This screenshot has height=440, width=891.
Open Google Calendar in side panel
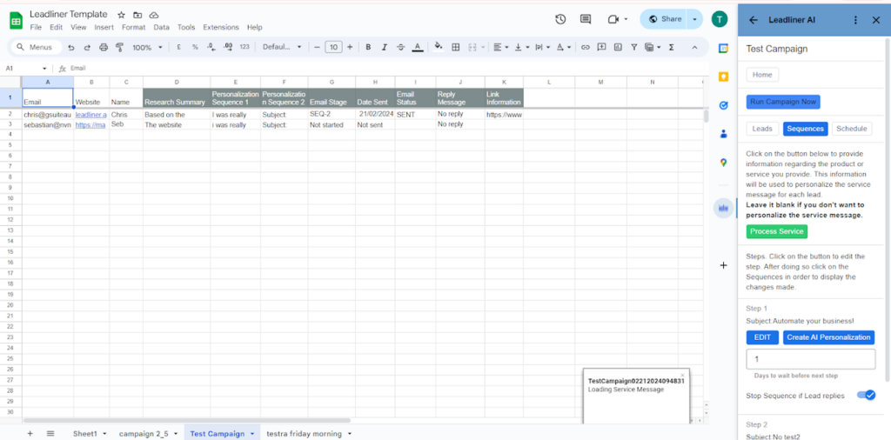723,48
